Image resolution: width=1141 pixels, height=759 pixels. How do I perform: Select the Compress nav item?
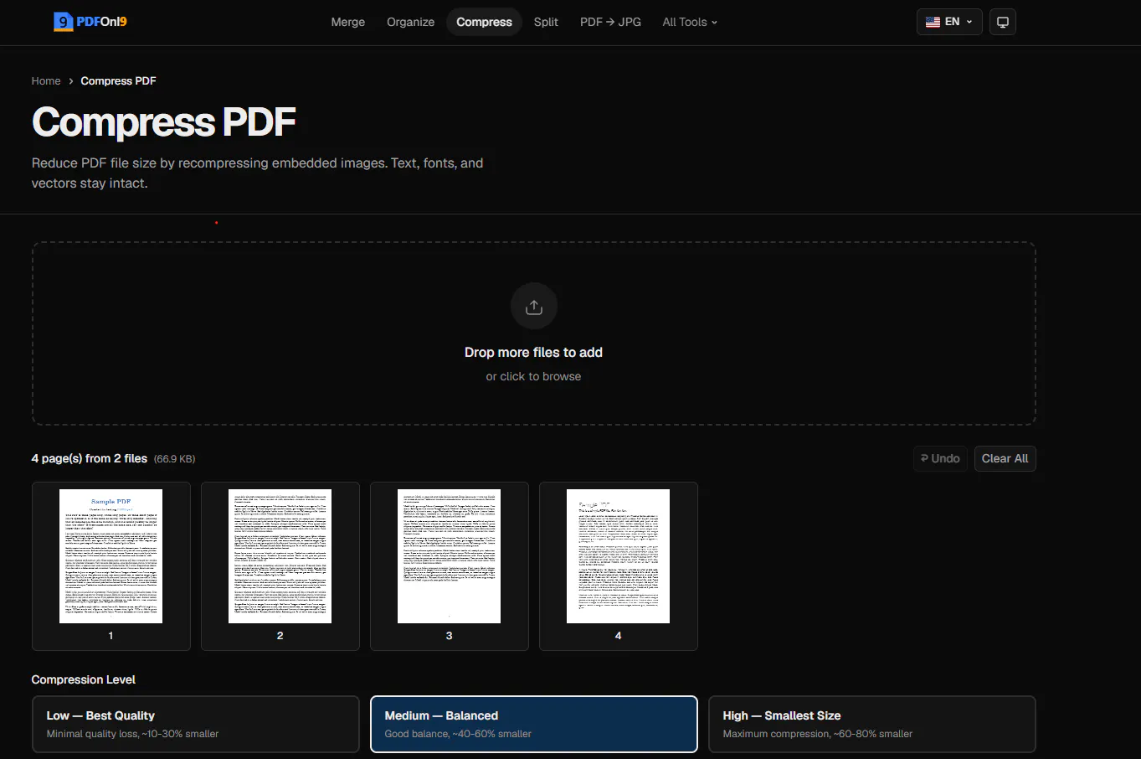pos(484,22)
